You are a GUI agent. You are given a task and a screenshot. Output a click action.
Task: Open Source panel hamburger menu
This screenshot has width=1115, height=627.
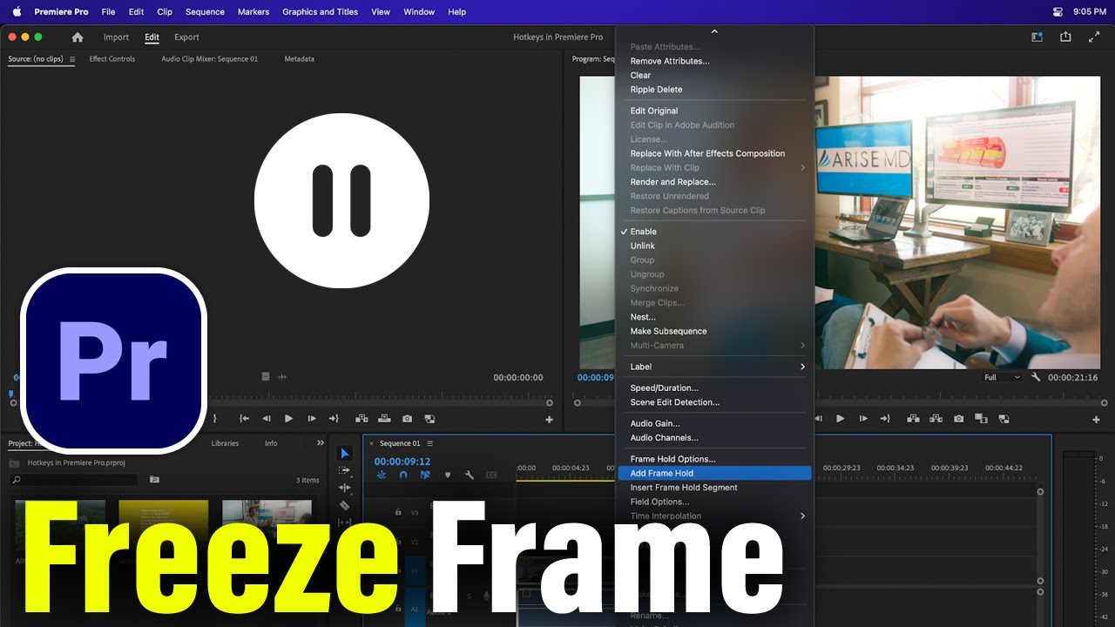(71, 59)
